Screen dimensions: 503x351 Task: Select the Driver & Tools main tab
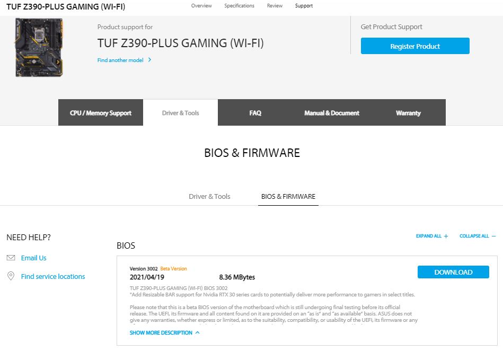(180, 112)
